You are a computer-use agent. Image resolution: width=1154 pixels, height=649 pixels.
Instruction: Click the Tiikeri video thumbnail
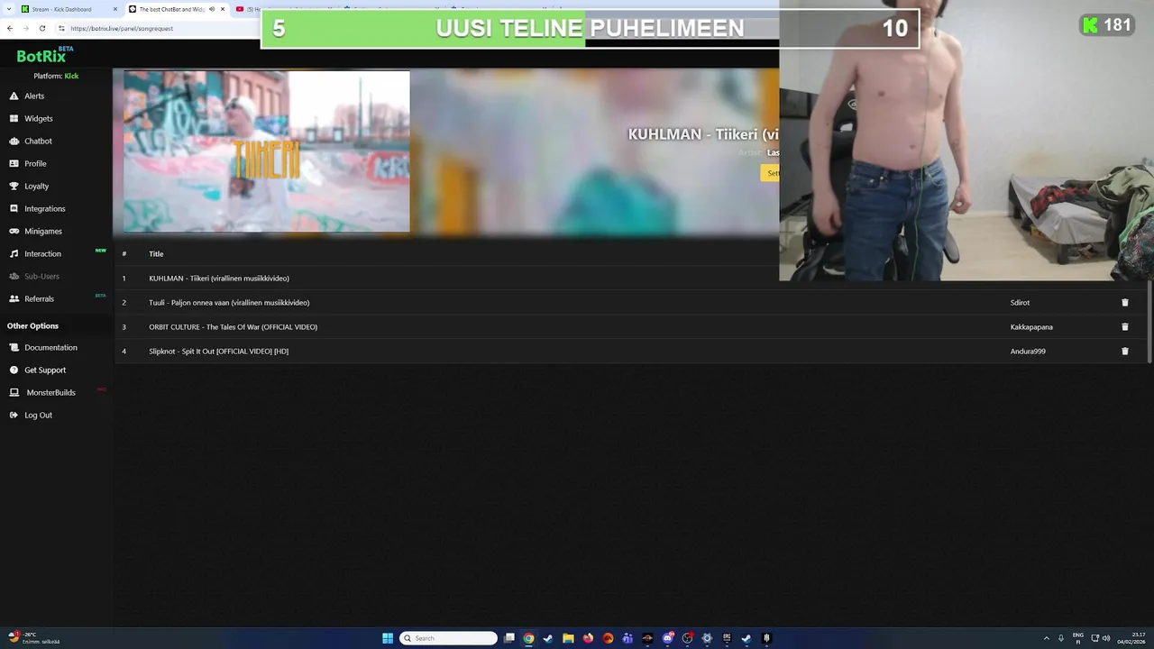click(x=267, y=151)
